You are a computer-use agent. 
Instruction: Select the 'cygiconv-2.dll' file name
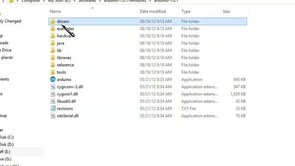pos(70,87)
